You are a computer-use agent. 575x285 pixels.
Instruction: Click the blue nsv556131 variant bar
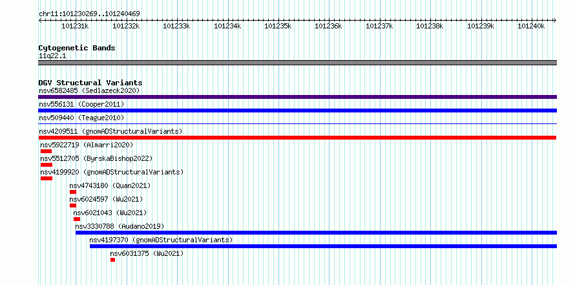(x=297, y=111)
